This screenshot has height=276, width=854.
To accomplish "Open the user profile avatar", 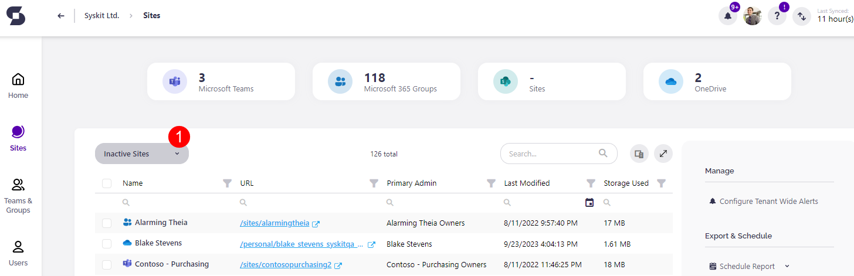I will (753, 16).
